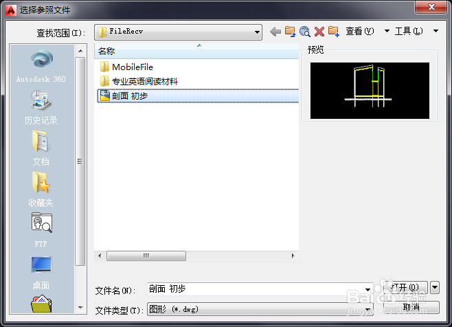The height and width of the screenshot is (327, 452).
Task: Open the 查看(V) view menu
Action: point(360,31)
